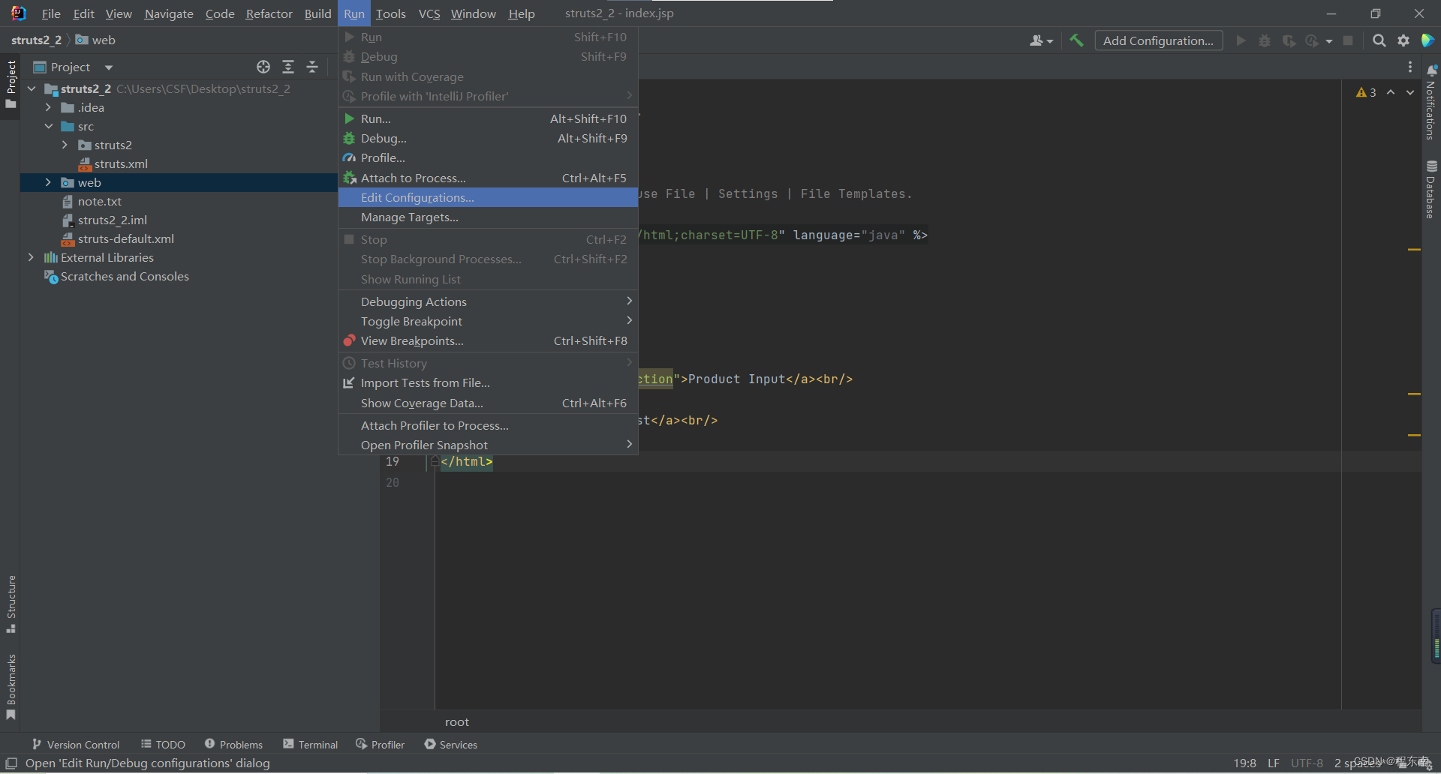Click the grayed Run arrow in toolbar
Screen dimensions: 1441x774
[x=1241, y=40]
